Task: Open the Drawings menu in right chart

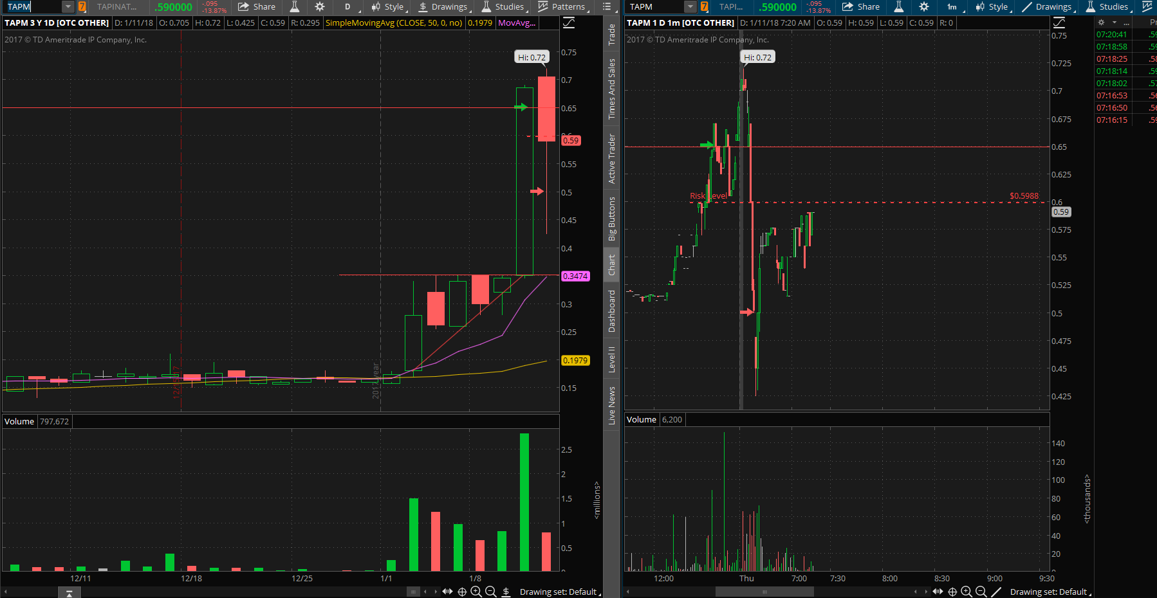Action: (x=1048, y=7)
